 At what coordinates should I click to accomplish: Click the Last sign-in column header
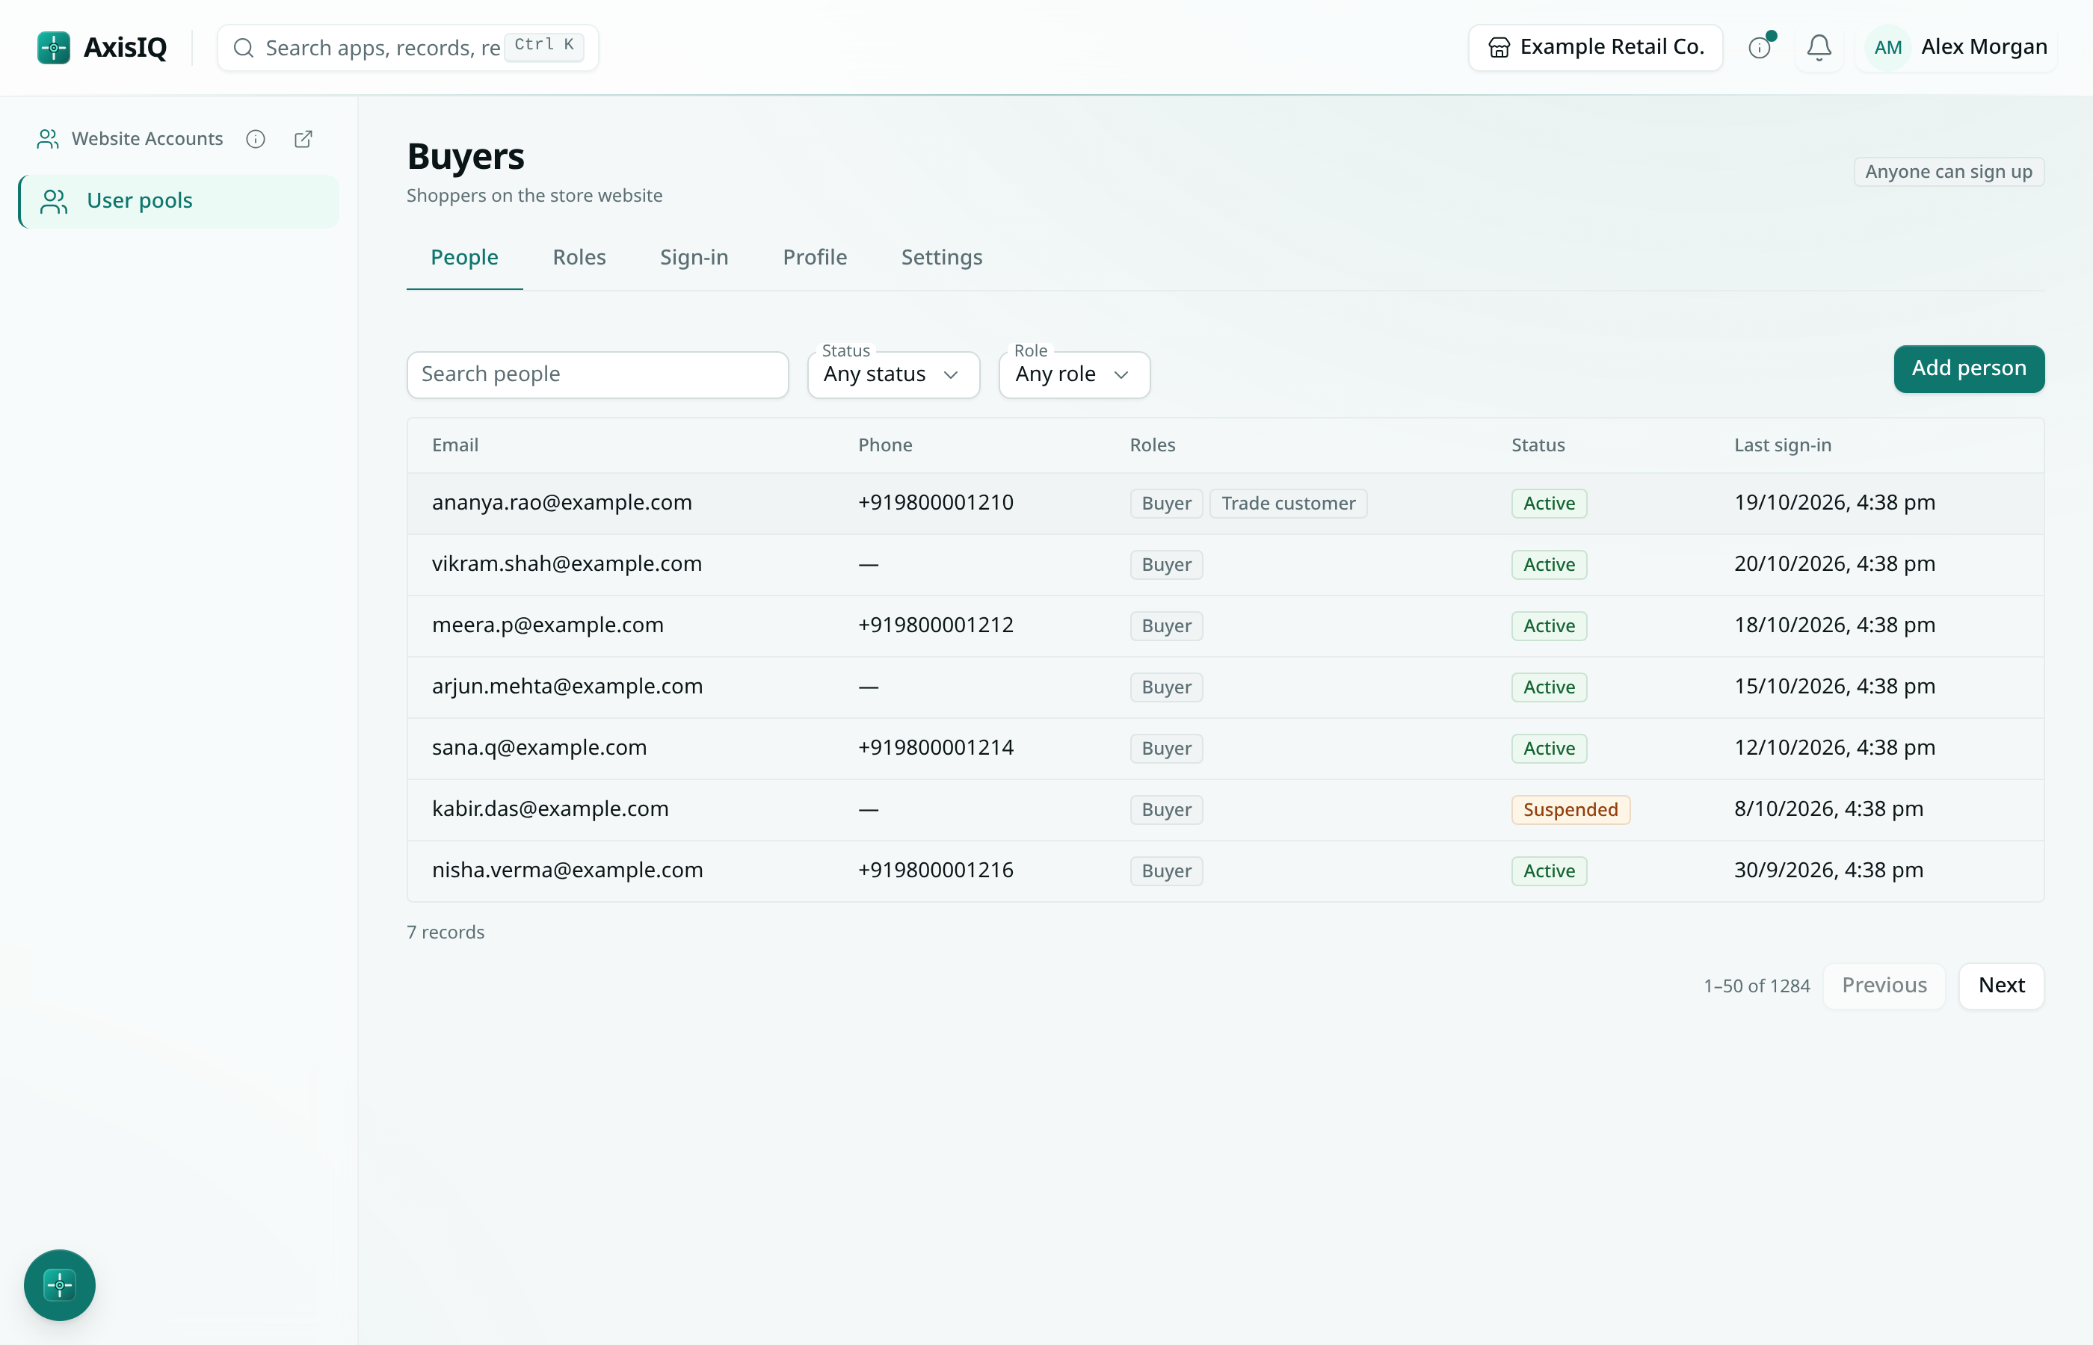point(1782,445)
